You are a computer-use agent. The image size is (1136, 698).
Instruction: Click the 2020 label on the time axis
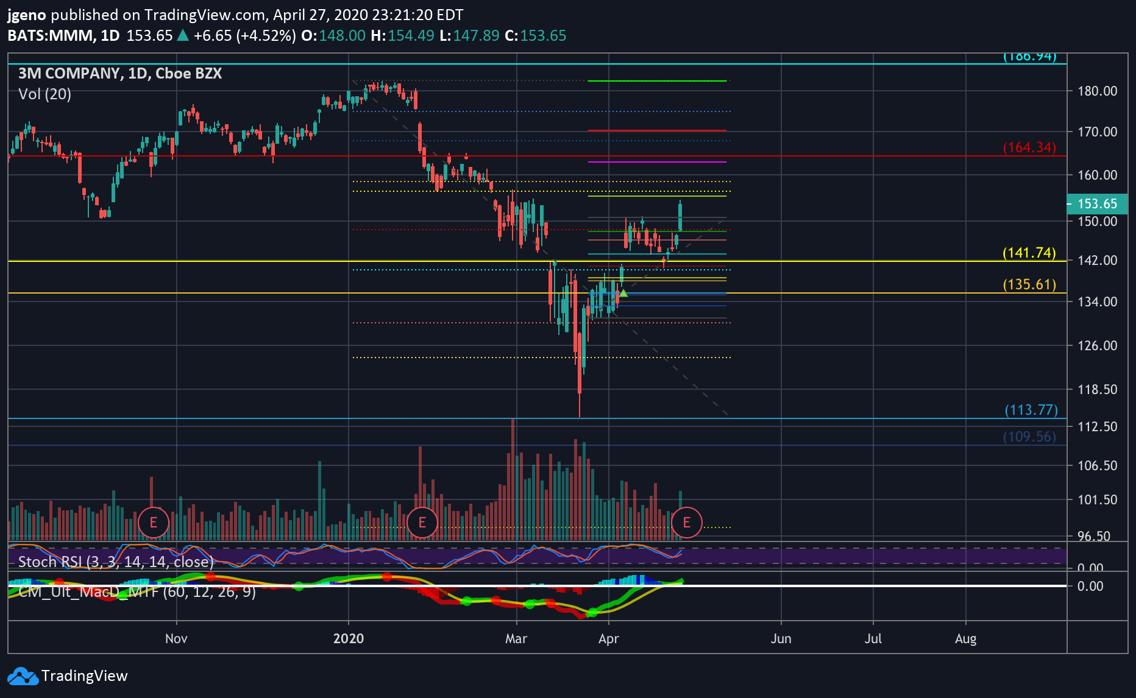click(x=349, y=638)
